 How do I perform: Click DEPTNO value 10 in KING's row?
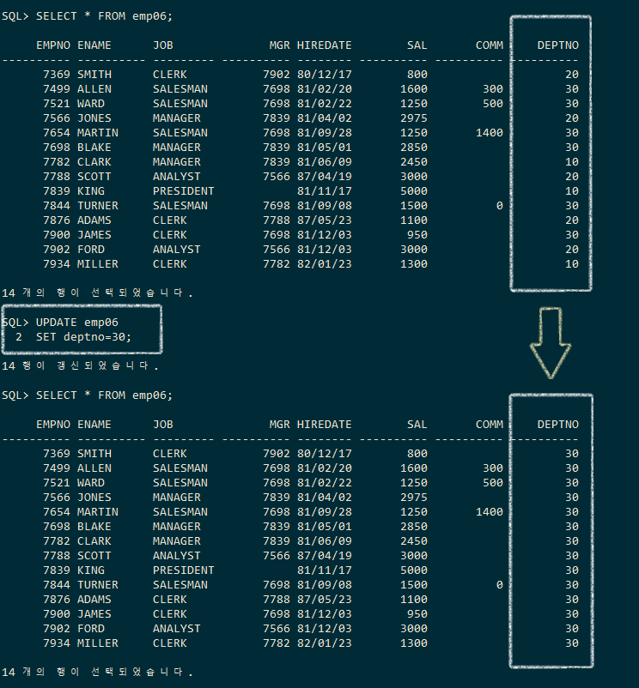[x=572, y=191]
